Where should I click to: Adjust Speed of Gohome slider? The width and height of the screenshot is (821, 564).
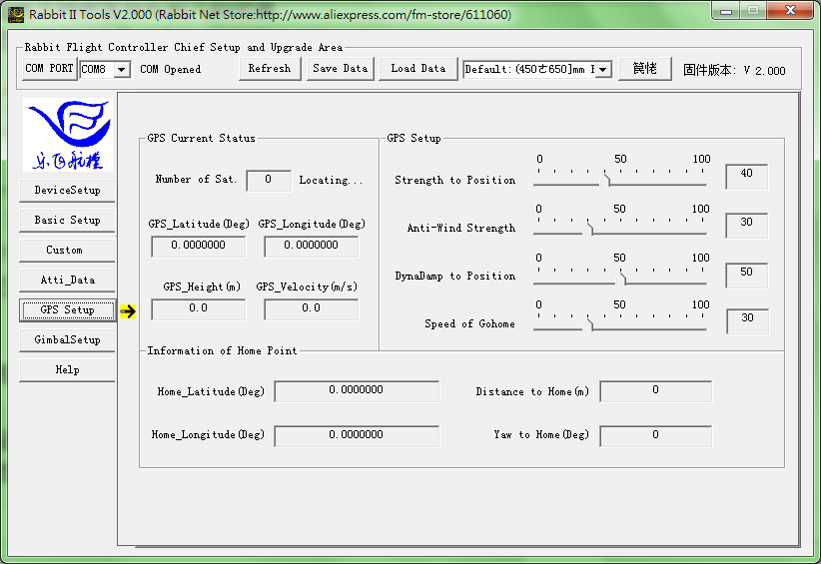coord(589,324)
